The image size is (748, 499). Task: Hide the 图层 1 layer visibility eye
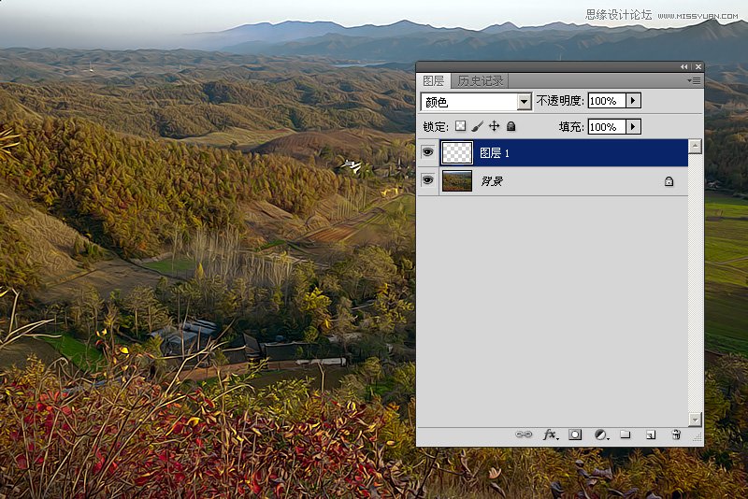point(428,152)
